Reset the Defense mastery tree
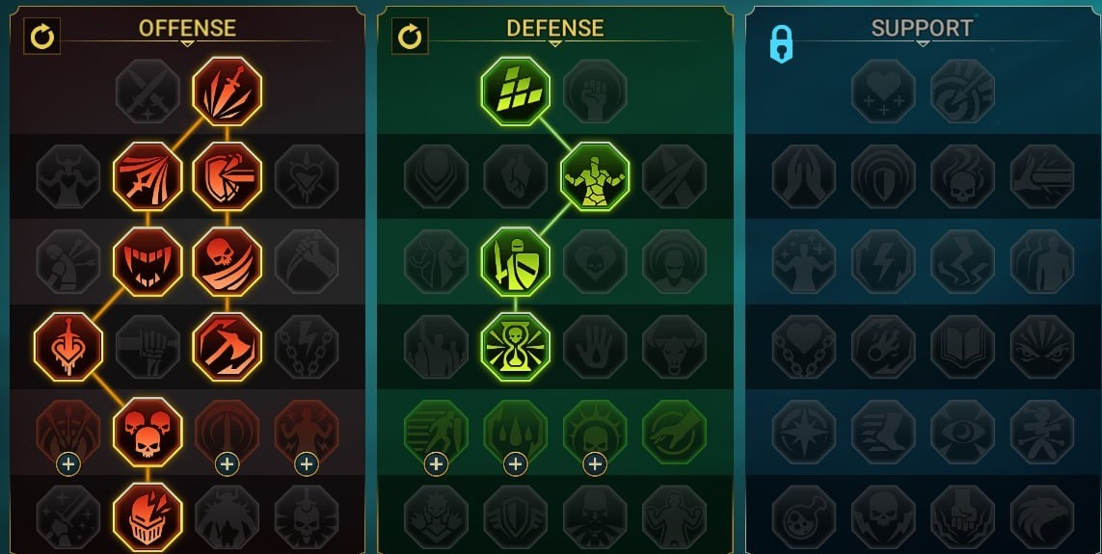1102x554 pixels. (410, 36)
